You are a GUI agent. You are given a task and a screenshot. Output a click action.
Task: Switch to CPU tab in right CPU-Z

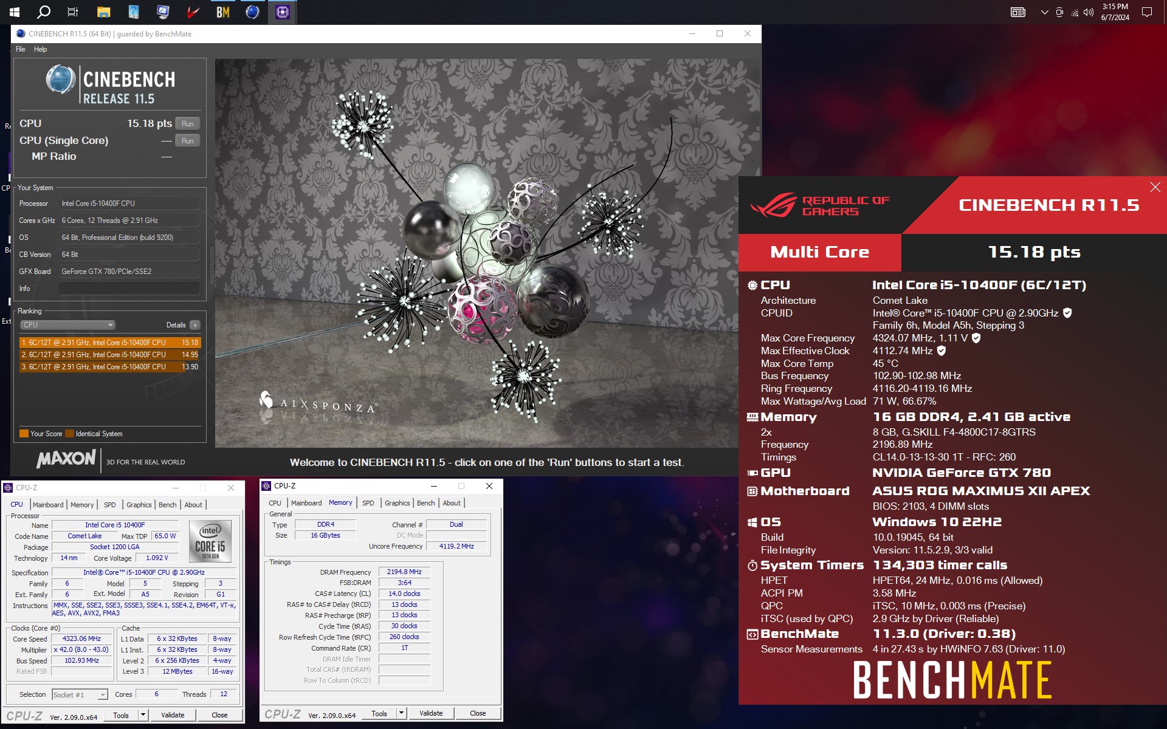point(275,503)
